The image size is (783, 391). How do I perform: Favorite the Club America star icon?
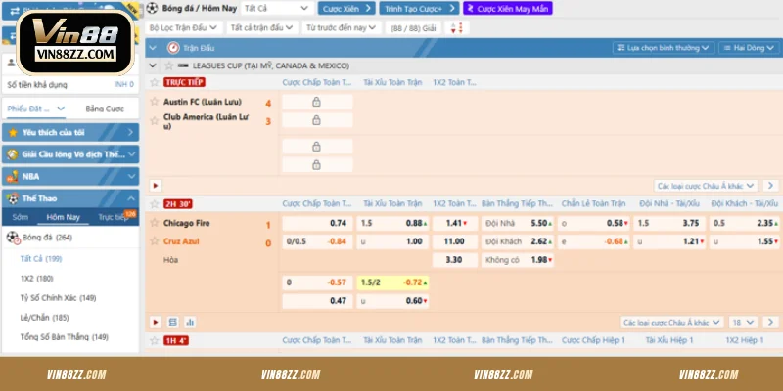tap(155, 120)
